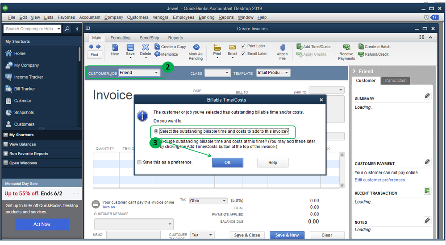The height and width of the screenshot is (245, 446).
Task: Click the Memorize icon
Action: click(x=157, y=54)
